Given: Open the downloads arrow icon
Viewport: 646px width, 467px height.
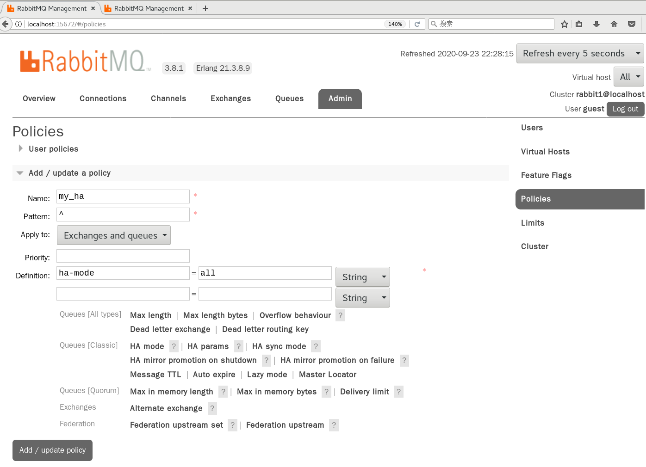Looking at the screenshot, I should (x=596, y=24).
